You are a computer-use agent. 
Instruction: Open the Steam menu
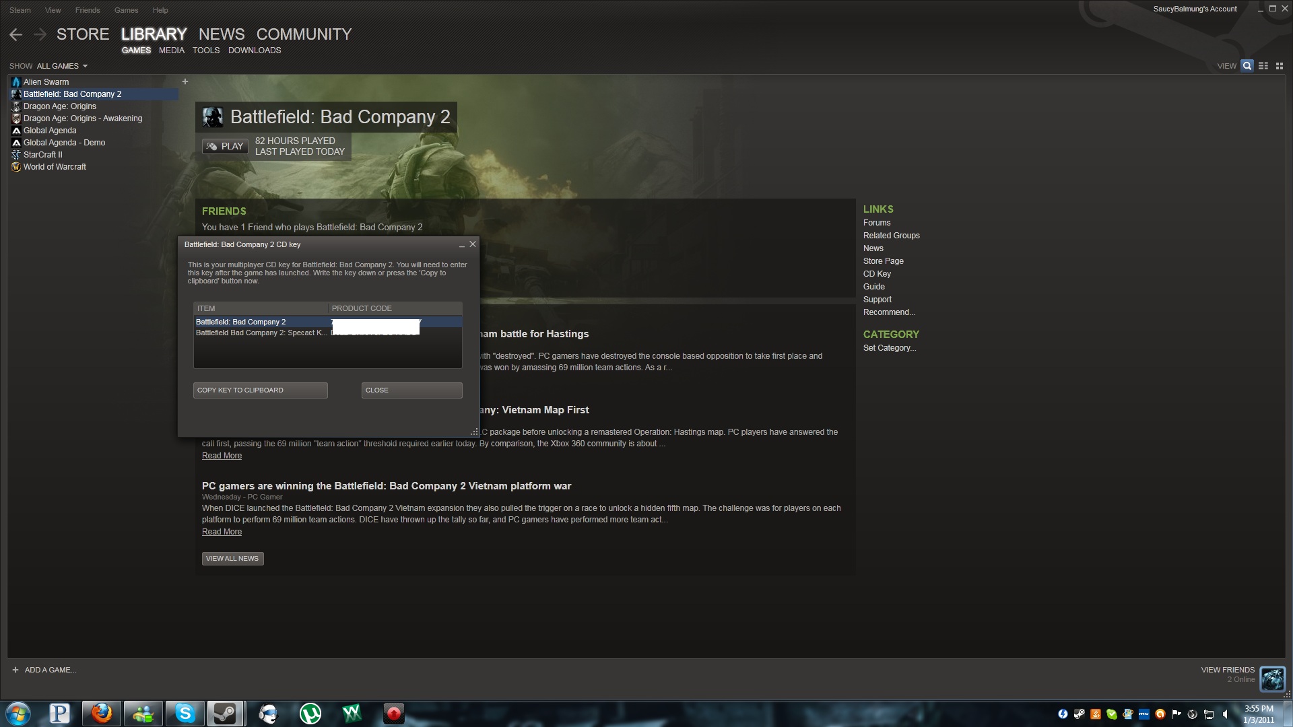pyautogui.click(x=20, y=10)
